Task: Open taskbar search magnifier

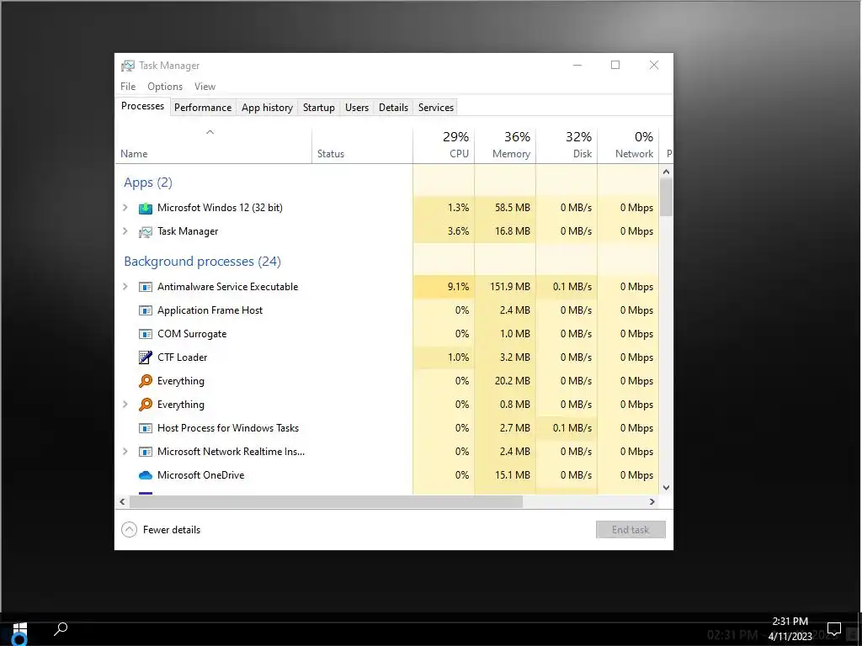Action: click(x=61, y=628)
